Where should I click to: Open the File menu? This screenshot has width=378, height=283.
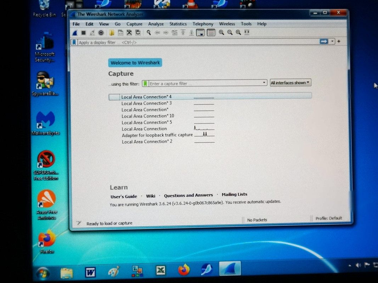[x=76, y=24]
